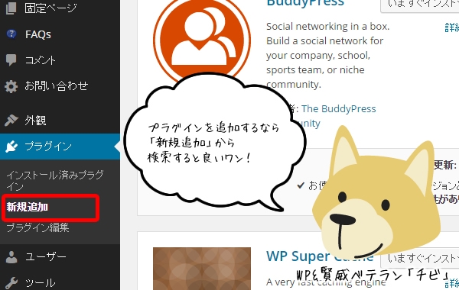Click the 'Social networking in a box.' description

[x=328, y=27]
